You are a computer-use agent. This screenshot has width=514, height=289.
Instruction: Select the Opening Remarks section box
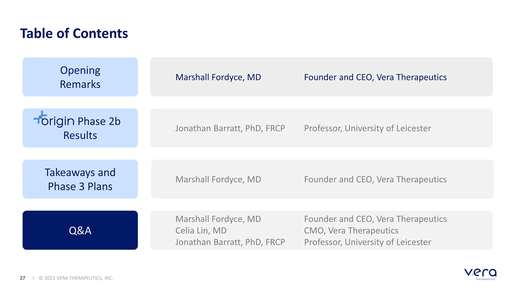pos(80,77)
